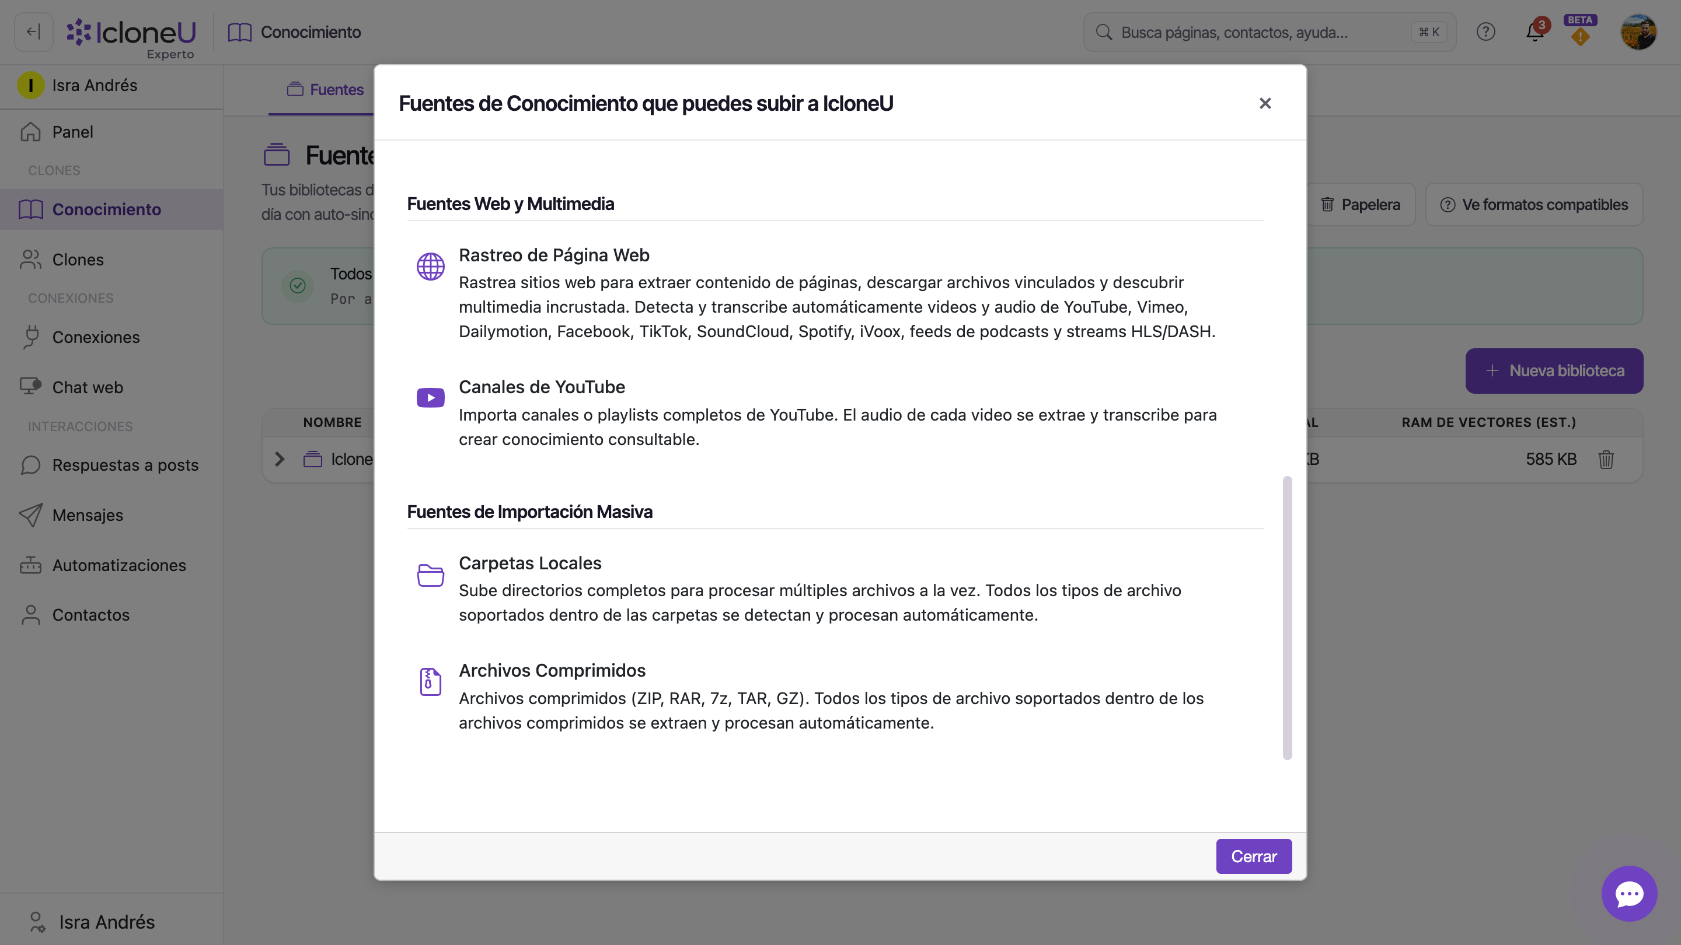Click the Automatizaciones robot icon
The image size is (1681, 945).
31,565
